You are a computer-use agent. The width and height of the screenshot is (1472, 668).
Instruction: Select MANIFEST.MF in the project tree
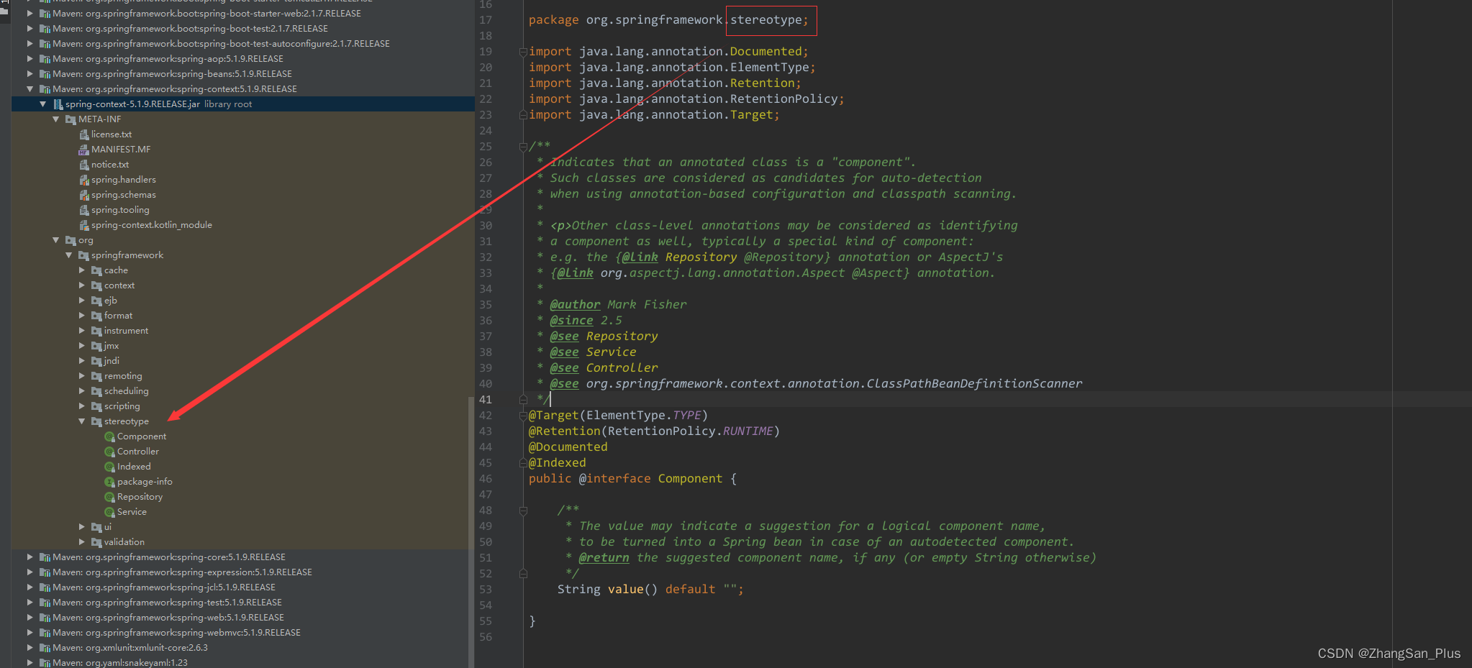121,150
